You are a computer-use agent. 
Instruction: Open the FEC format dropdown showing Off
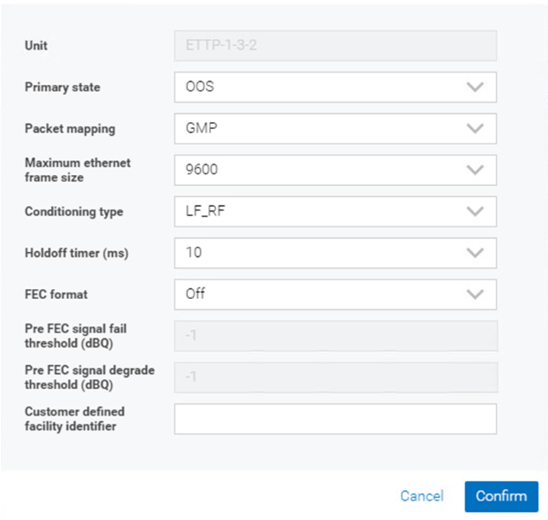(319, 294)
